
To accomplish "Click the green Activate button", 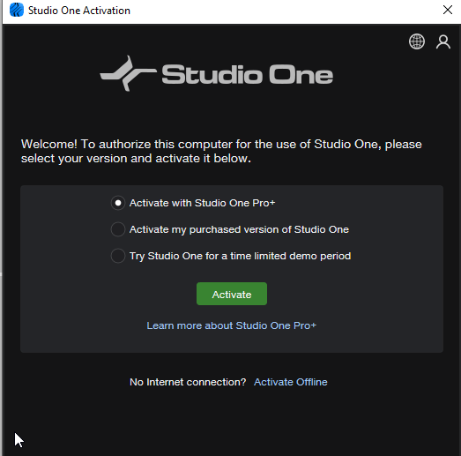I will point(232,294).
